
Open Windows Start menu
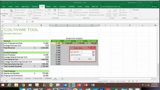click(x=3, y=85)
